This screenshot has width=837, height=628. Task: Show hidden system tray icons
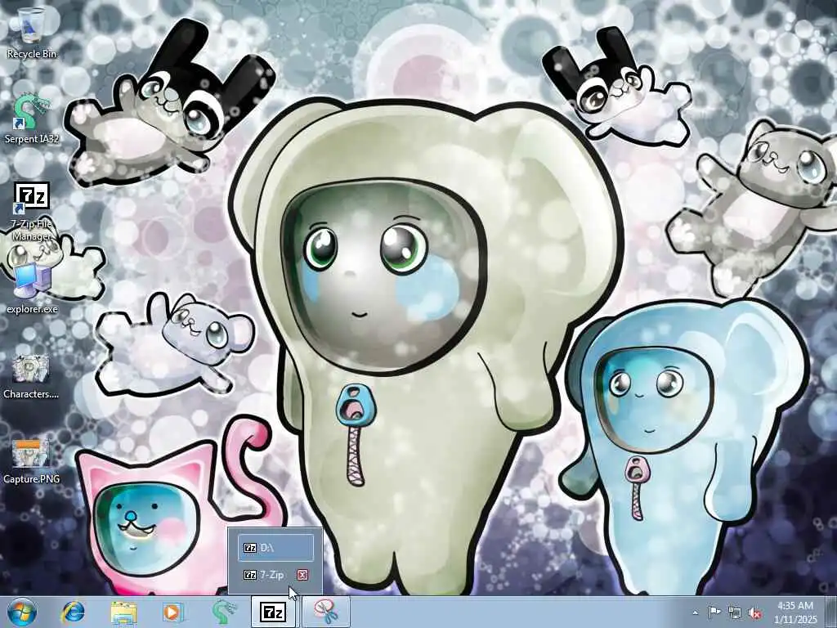695,612
